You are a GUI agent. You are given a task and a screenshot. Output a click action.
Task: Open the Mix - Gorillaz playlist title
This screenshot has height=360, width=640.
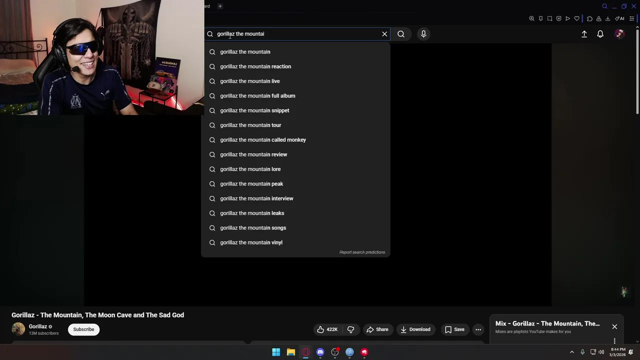[x=547, y=323]
